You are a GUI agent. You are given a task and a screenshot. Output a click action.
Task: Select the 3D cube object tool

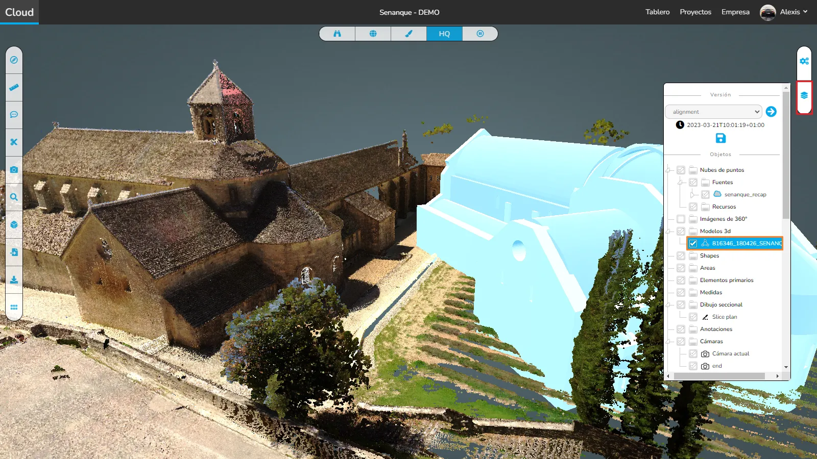click(x=14, y=225)
